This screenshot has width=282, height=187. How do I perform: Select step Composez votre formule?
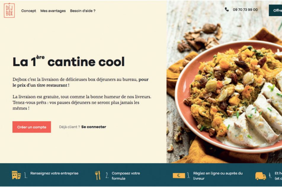126,176
